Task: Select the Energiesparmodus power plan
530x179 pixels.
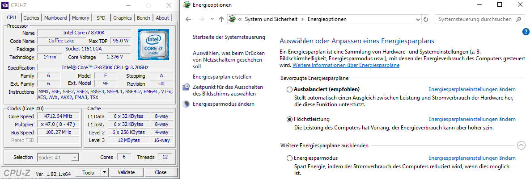Action: (289, 158)
